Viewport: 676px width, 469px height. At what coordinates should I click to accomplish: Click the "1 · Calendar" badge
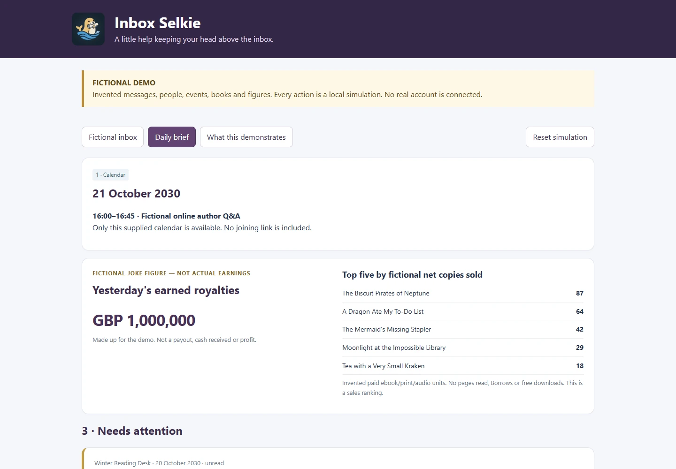point(110,175)
